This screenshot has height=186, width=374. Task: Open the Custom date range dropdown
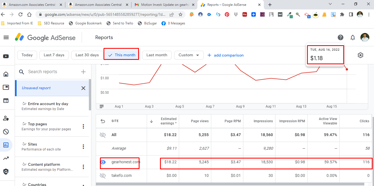coord(189,55)
